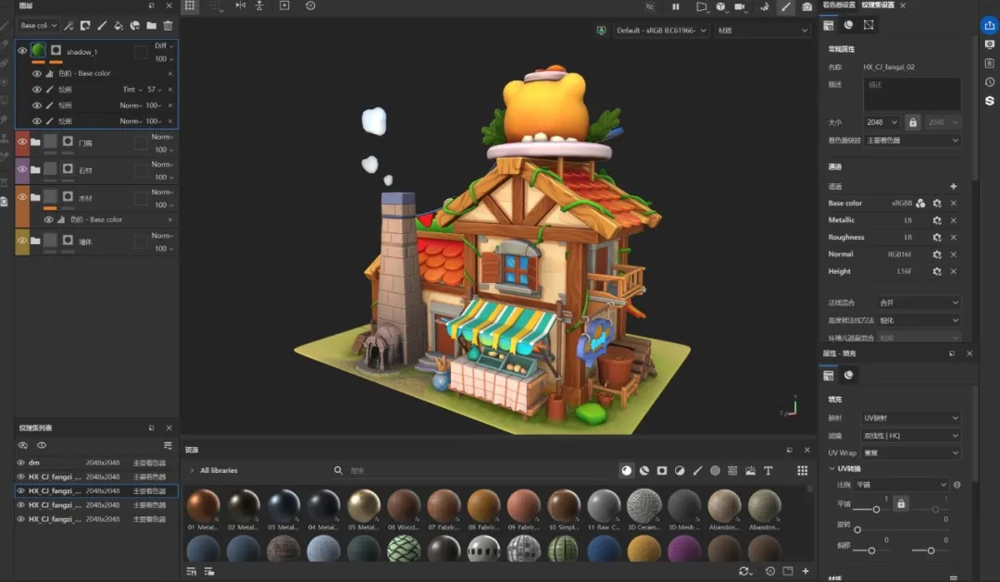Click the camera screenshot icon in top toolbar
The height and width of the screenshot is (582, 1000).
[x=807, y=6]
